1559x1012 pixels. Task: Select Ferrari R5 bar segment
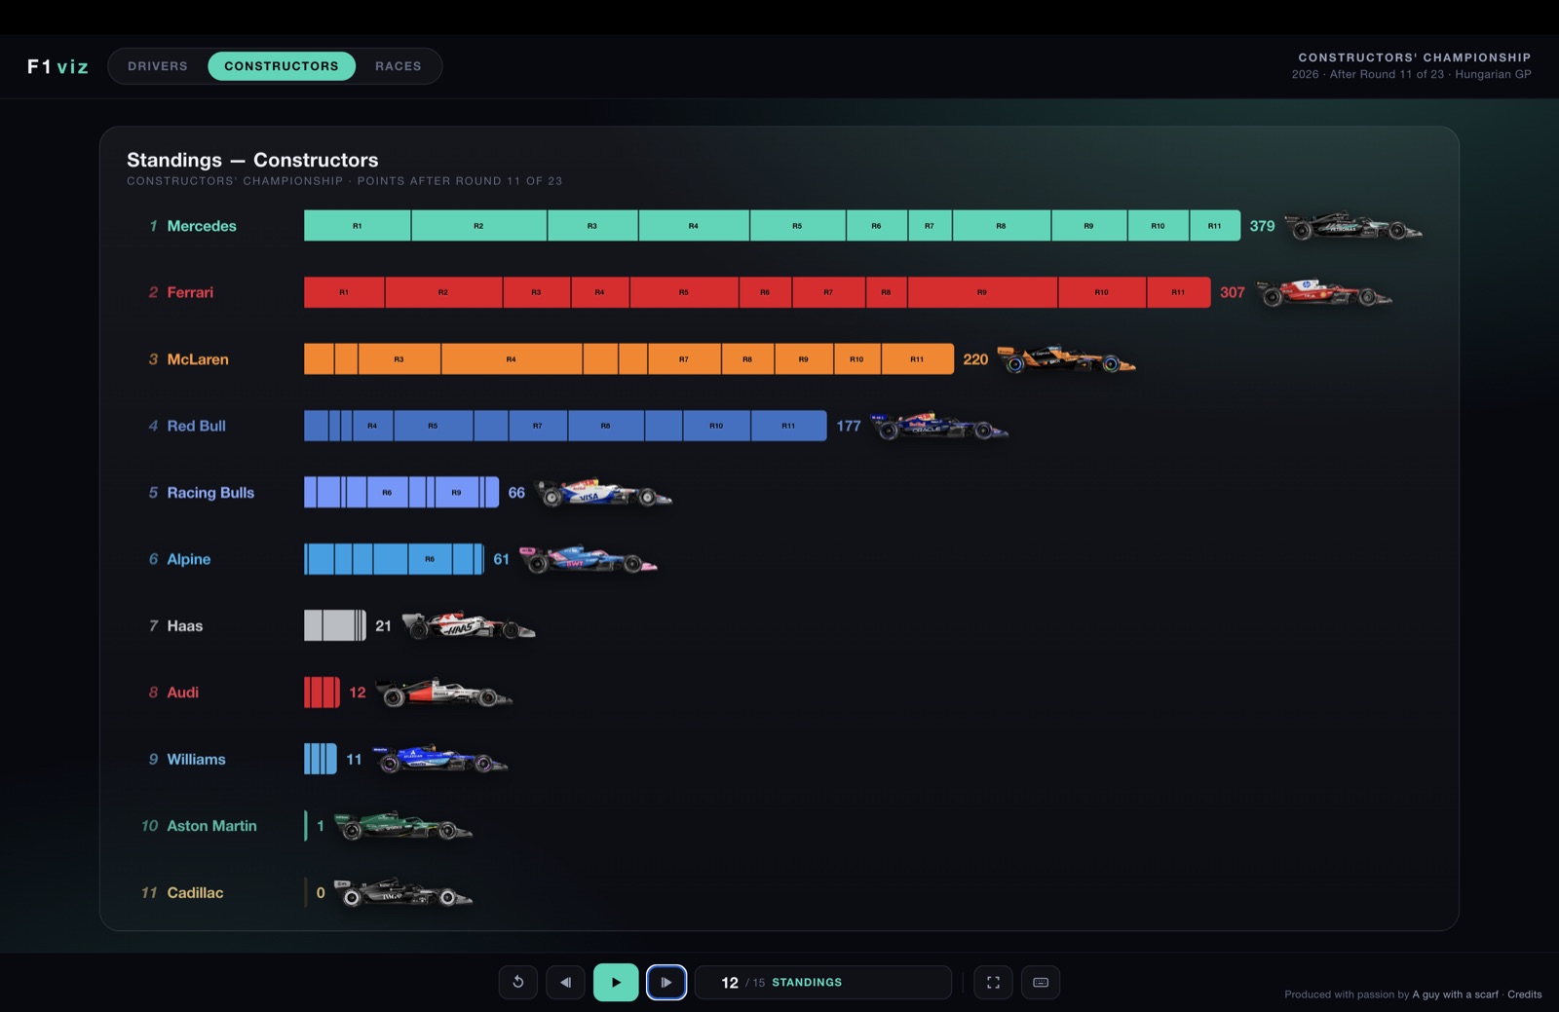pyautogui.click(x=684, y=292)
